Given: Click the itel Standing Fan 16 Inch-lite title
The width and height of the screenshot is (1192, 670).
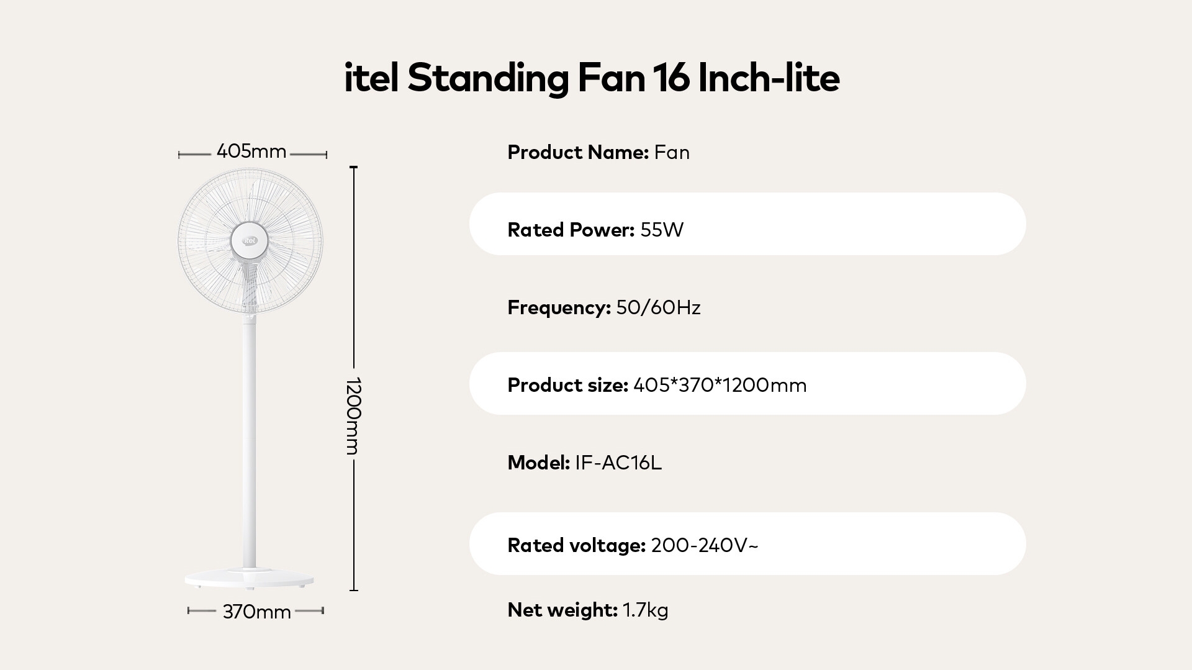Looking at the screenshot, I should coord(592,79).
